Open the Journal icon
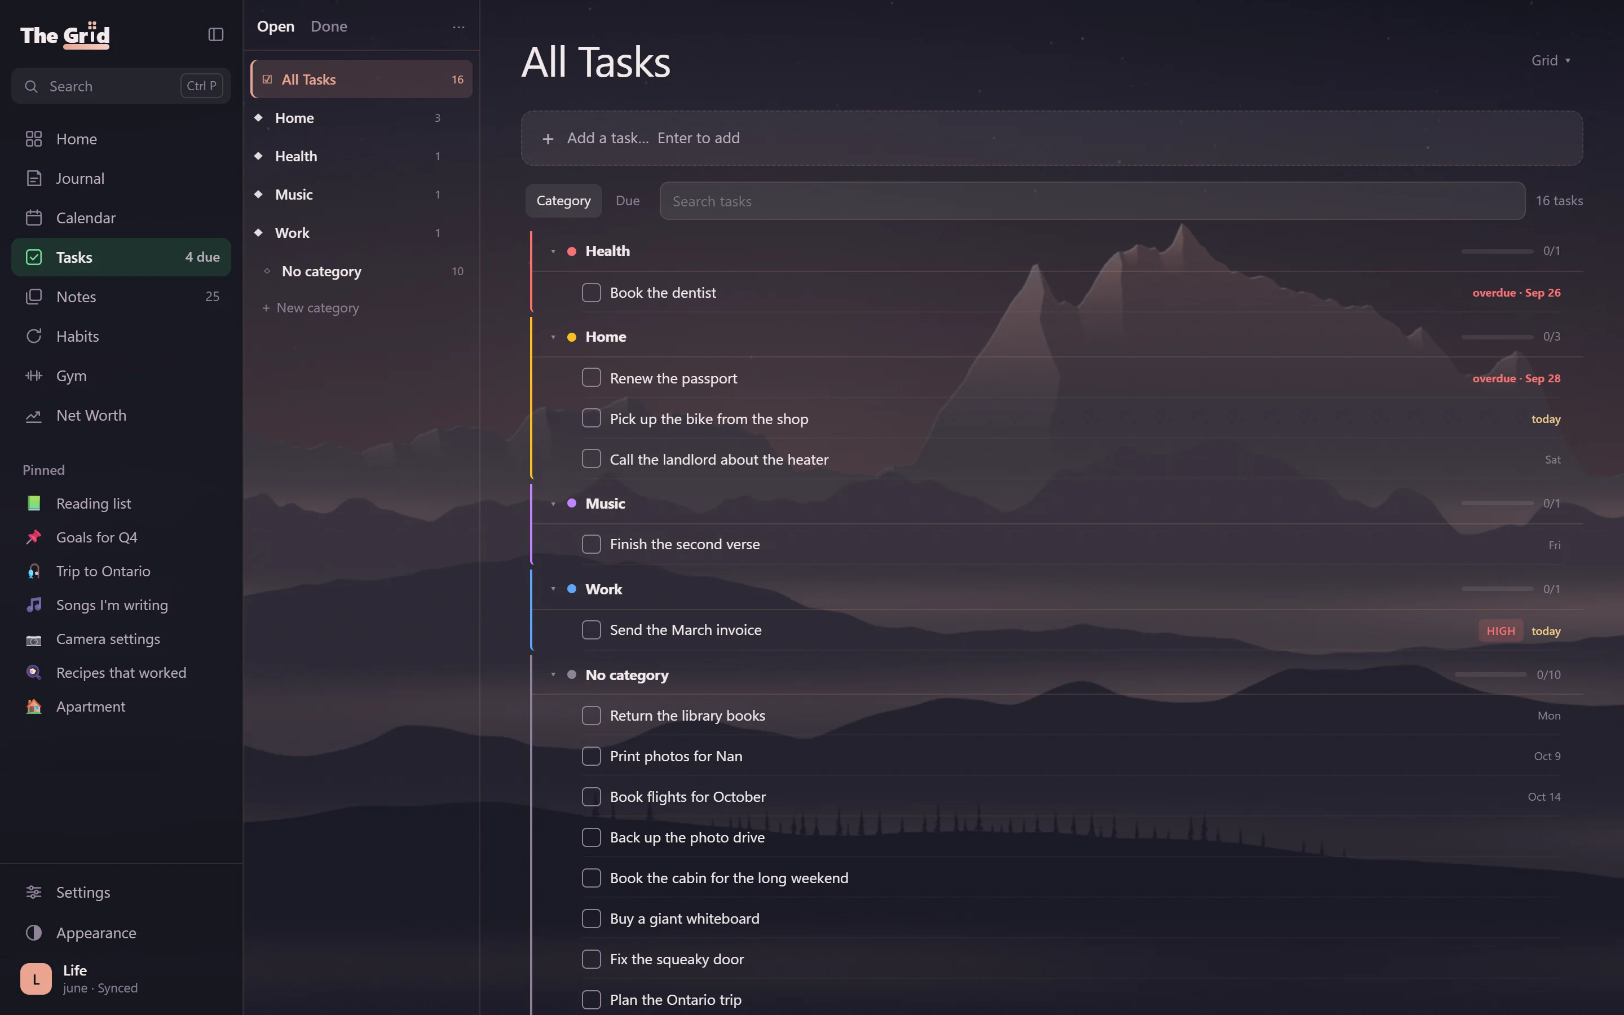This screenshot has width=1624, height=1015. (34, 179)
